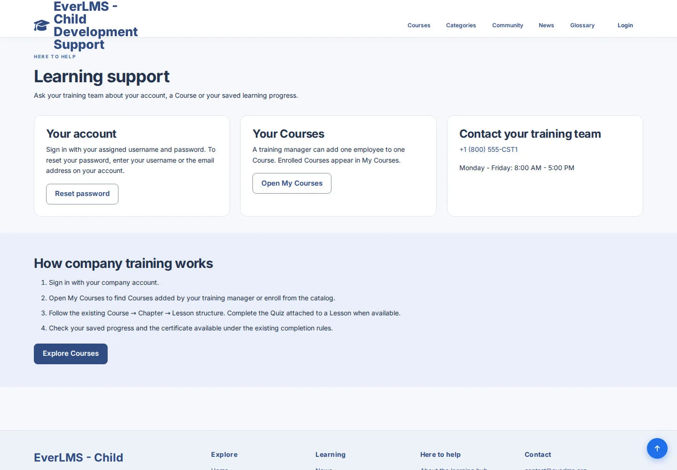Click the Contact your training team heading
Image resolution: width=677 pixels, height=470 pixels.
[530, 134]
